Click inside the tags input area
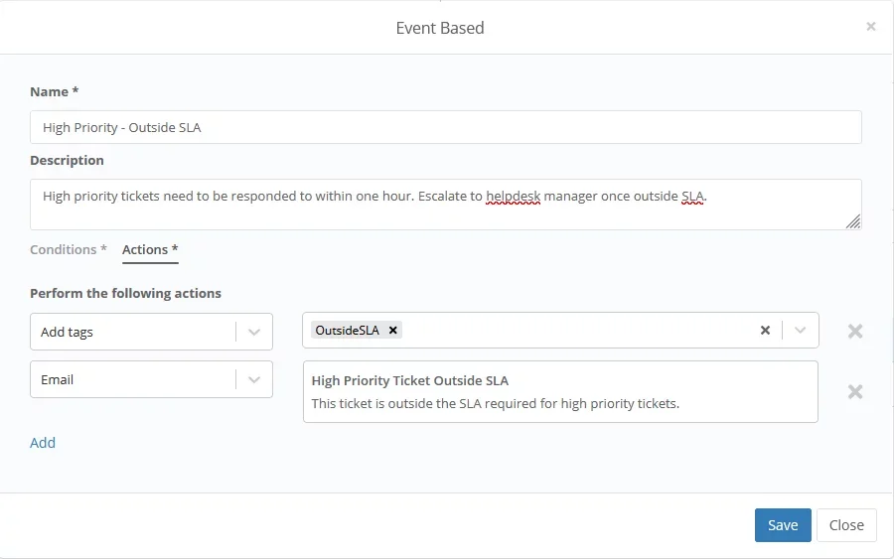This screenshot has height=559, width=894. pos(576,331)
